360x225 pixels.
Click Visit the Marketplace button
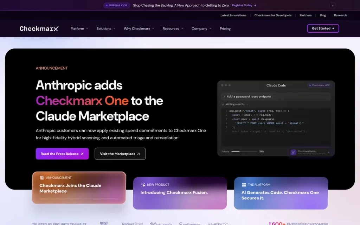[x=120, y=154]
